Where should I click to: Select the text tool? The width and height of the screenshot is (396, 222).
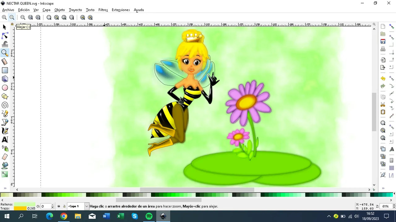(5, 140)
